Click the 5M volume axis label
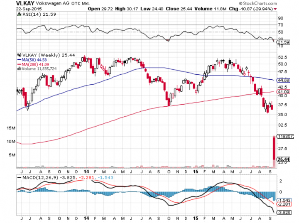The image size is (299, 223). [12, 155]
